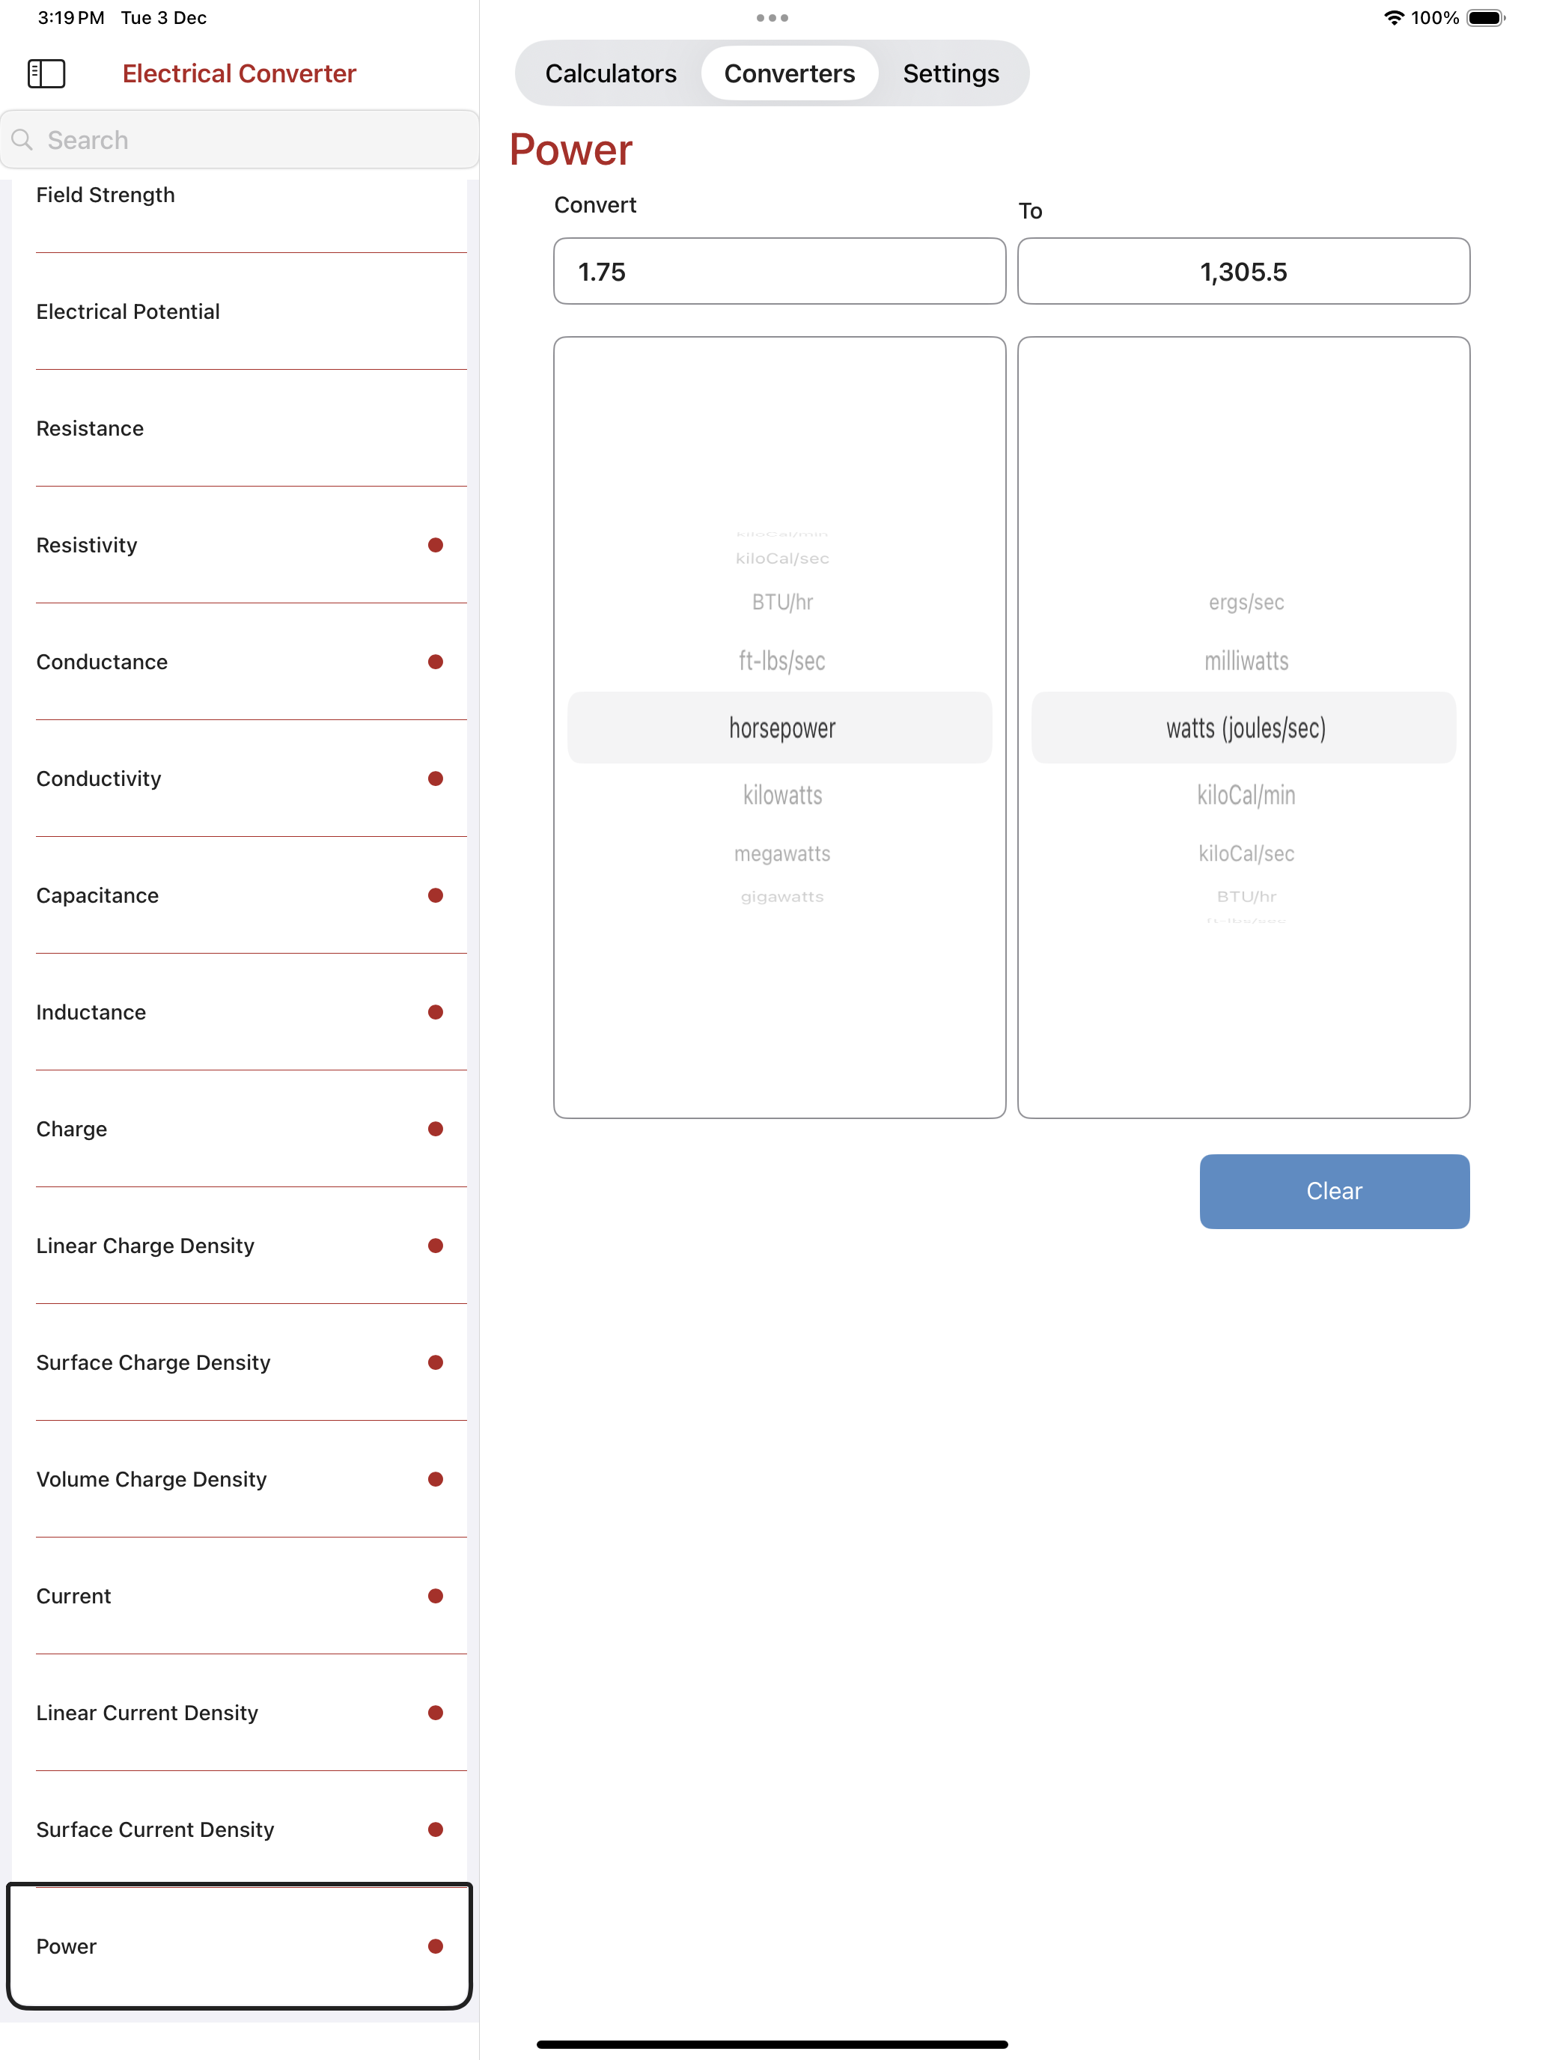Choose megawatts as source unit
1545x2060 pixels.
click(782, 854)
